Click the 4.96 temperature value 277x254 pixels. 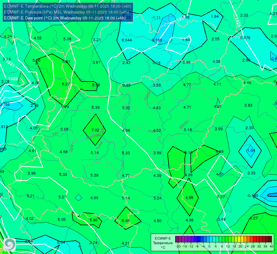pos(190,220)
